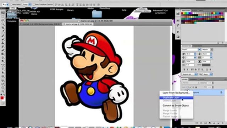Image resolution: width=227 pixels, height=128 pixels.
Task: Click delete layer trash icon
Action: pyautogui.click(x=222, y=123)
